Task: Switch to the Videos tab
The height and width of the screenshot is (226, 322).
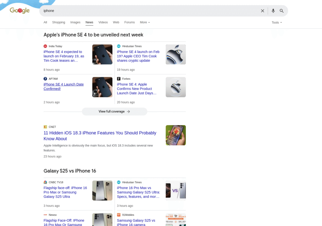Action: tap(103, 22)
